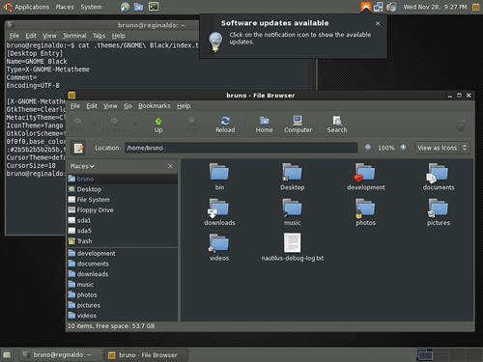
Task: Open videos bookmark in sidebar
Action: pos(123,316)
